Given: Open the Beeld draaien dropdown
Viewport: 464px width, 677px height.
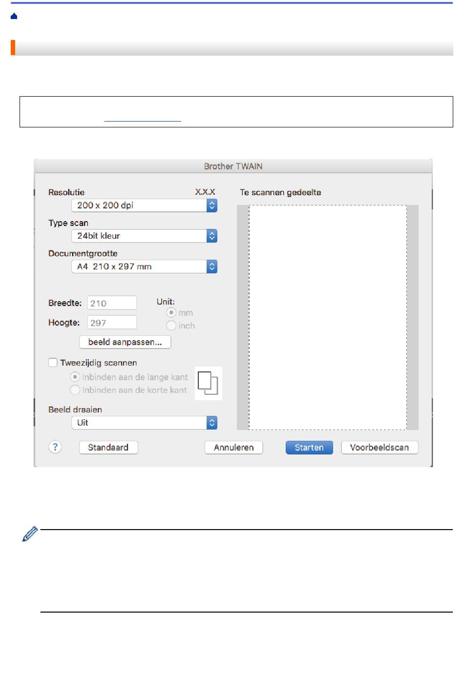Looking at the screenshot, I should pos(144,423).
